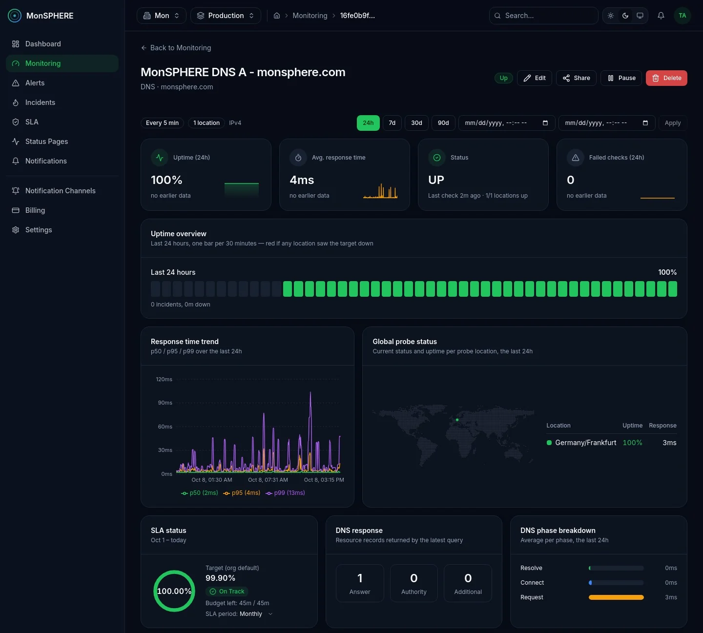Image resolution: width=703 pixels, height=633 pixels.
Task: Toggle the p99 (13ms) legend series
Action: (285, 493)
